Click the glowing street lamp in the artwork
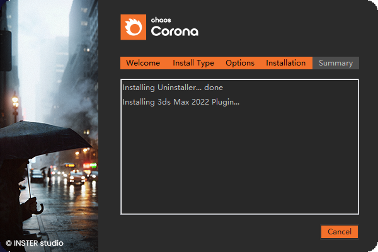Image resolution: width=378 pixels, height=252 pixels. click(x=15, y=101)
